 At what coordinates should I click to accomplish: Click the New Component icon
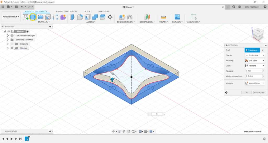(122, 17)
